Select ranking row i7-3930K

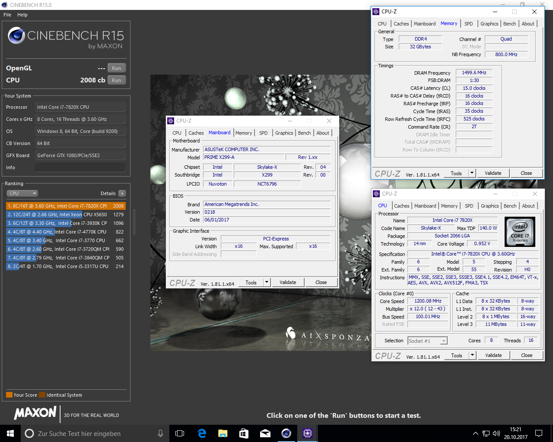(x=66, y=223)
